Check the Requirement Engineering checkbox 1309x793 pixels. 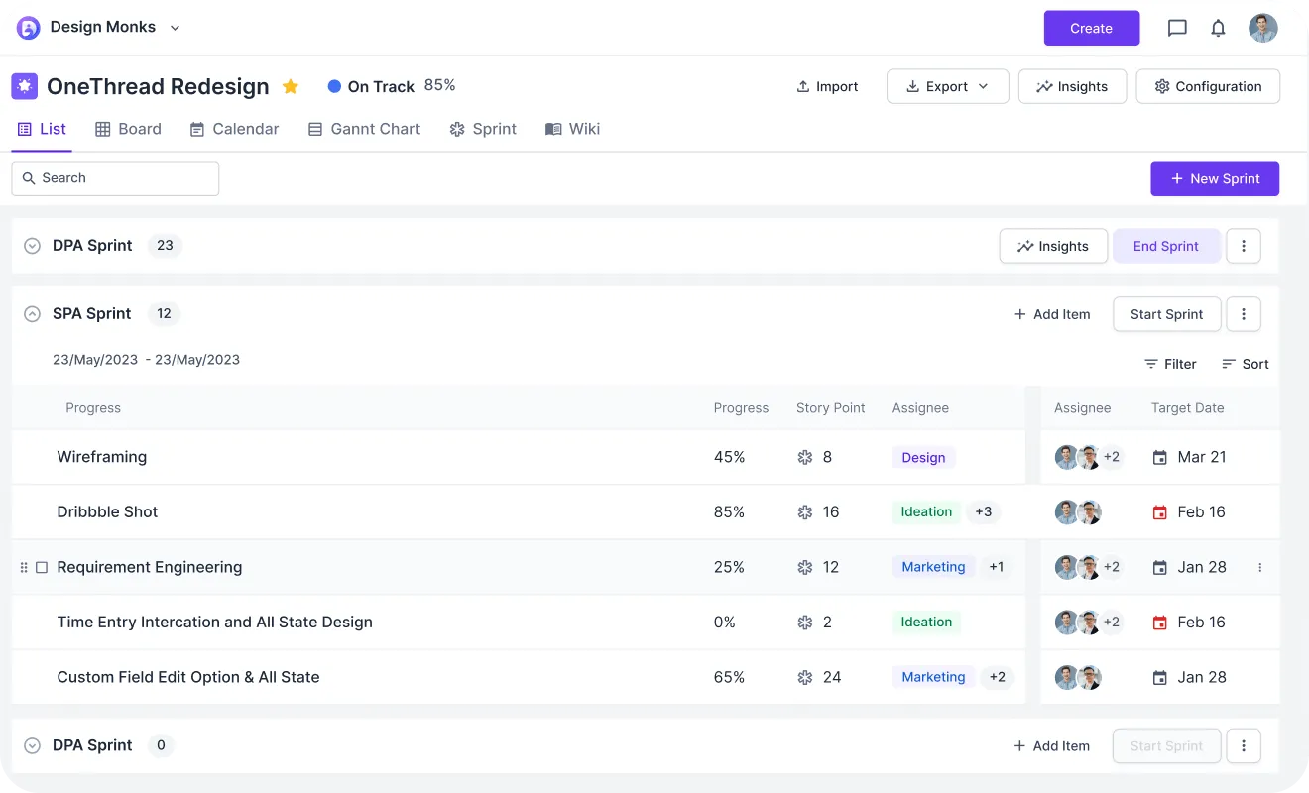42,567
